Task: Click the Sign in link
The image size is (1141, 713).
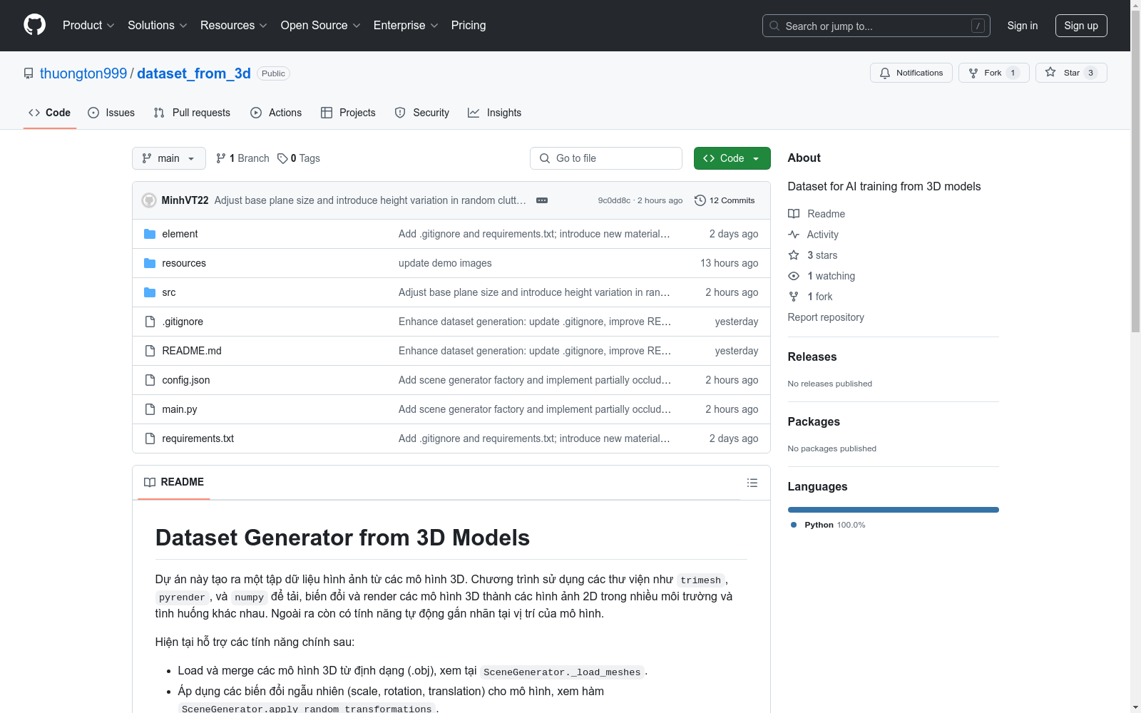Action: pos(1023,26)
